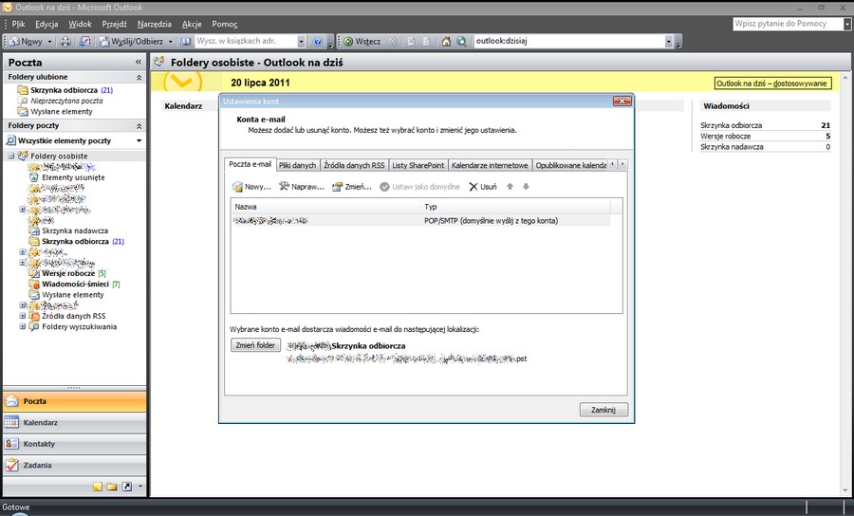
Task: Click the Zmień account settings icon
Action: click(337, 187)
